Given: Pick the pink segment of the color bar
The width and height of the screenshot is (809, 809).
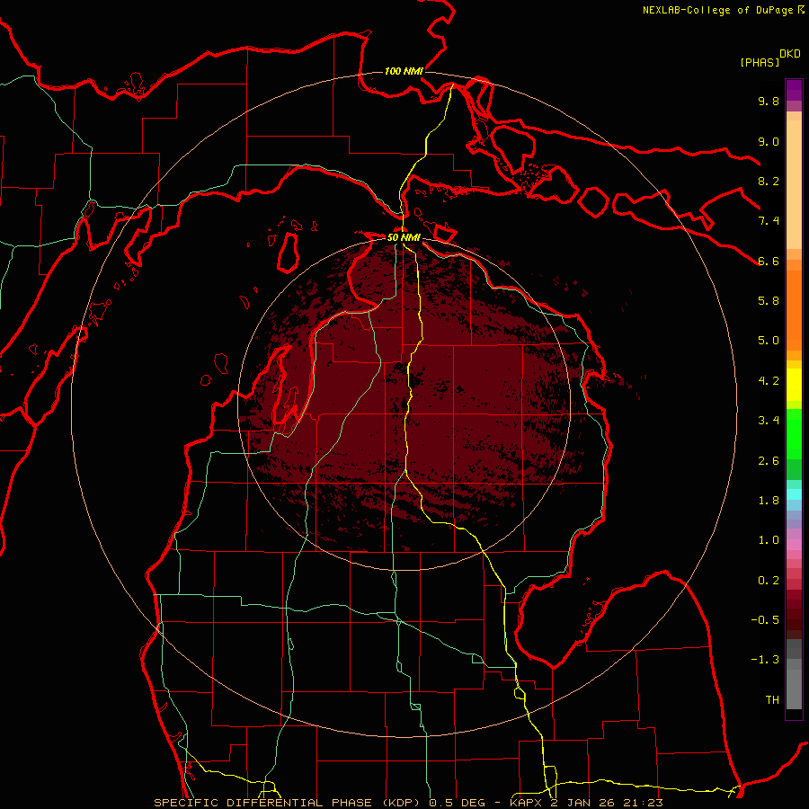Looking at the screenshot, I should pos(794,545).
